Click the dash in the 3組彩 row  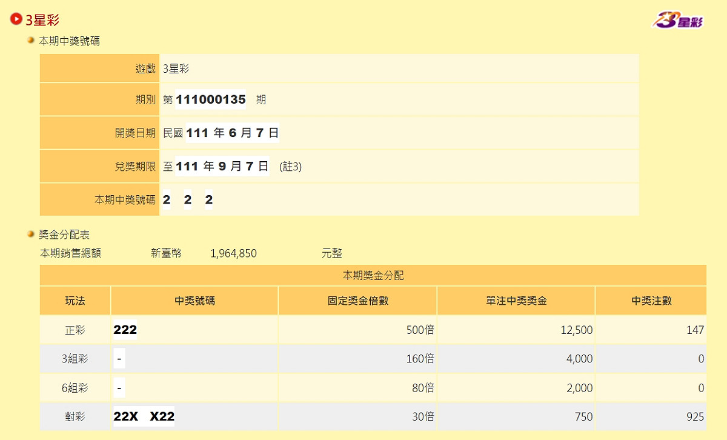[119, 359]
